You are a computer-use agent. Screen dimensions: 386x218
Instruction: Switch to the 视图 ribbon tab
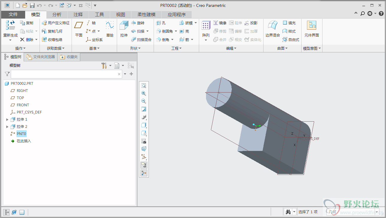[121, 14]
